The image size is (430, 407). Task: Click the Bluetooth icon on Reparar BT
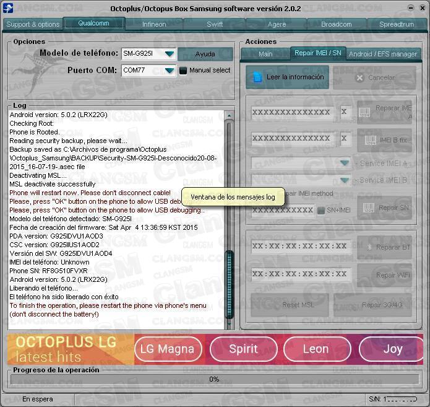click(369, 247)
